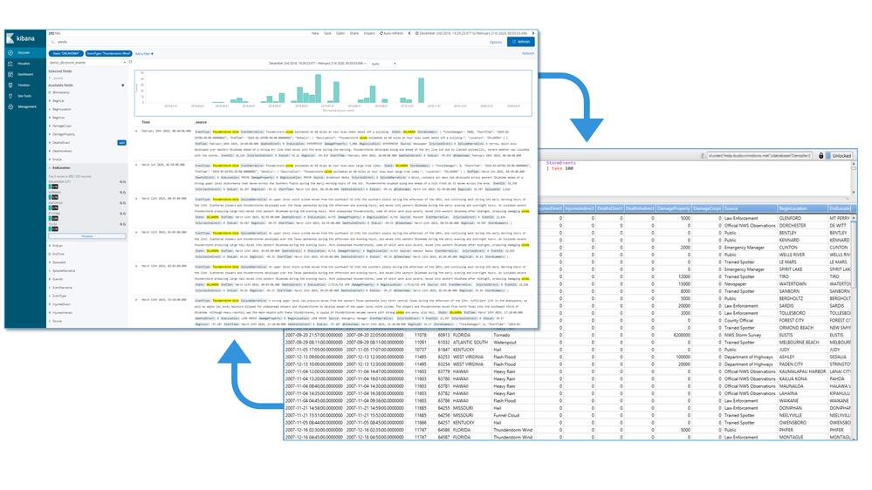Select the DeathsIndirect available field

[62, 151]
